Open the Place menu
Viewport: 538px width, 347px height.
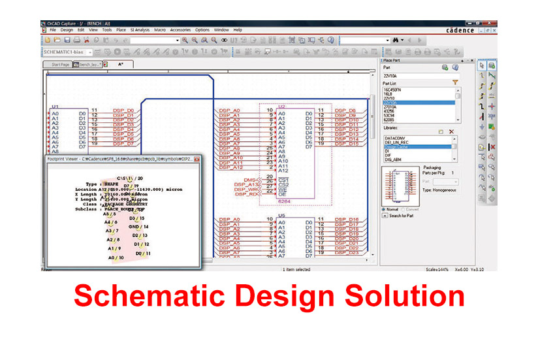click(121, 30)
